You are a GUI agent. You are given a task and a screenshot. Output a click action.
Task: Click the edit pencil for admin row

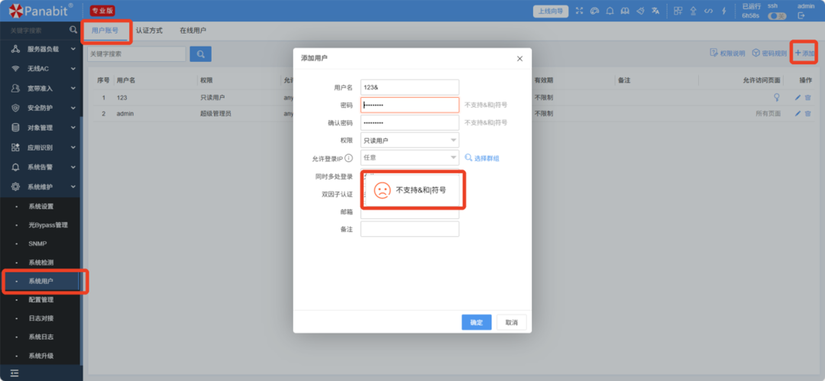797,113
